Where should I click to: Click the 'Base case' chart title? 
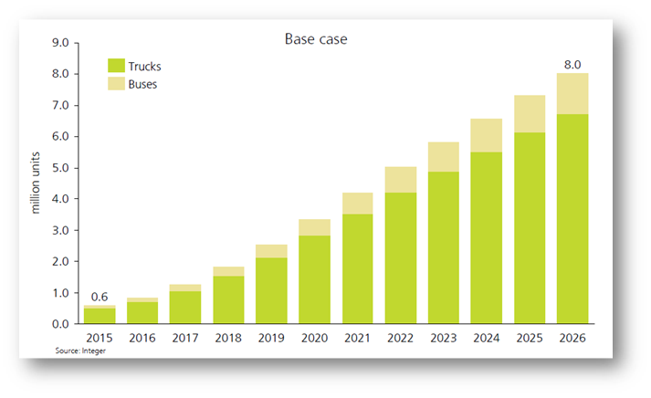(316, 39)
